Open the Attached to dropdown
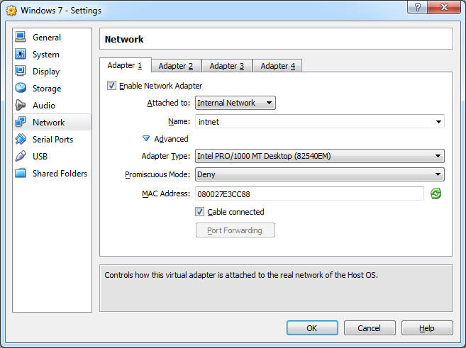The width and height of the screenshot is (466, 348). [235, 103]
